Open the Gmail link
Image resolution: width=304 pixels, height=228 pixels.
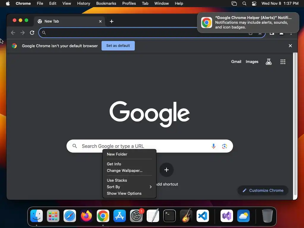point(236,62)
